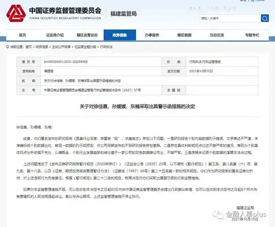
Task: Click the location pin icon before 当前位置
Action: 8,47
